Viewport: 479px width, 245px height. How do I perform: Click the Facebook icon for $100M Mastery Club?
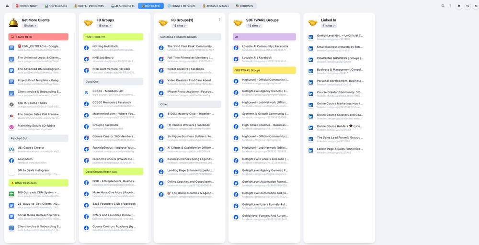(x=161, y=115)
